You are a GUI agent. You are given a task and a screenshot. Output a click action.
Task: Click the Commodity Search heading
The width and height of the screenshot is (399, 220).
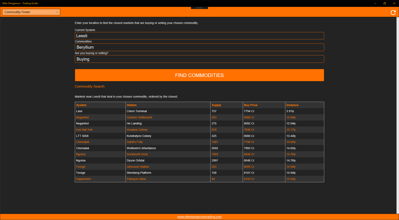click(x=89, y=87)
